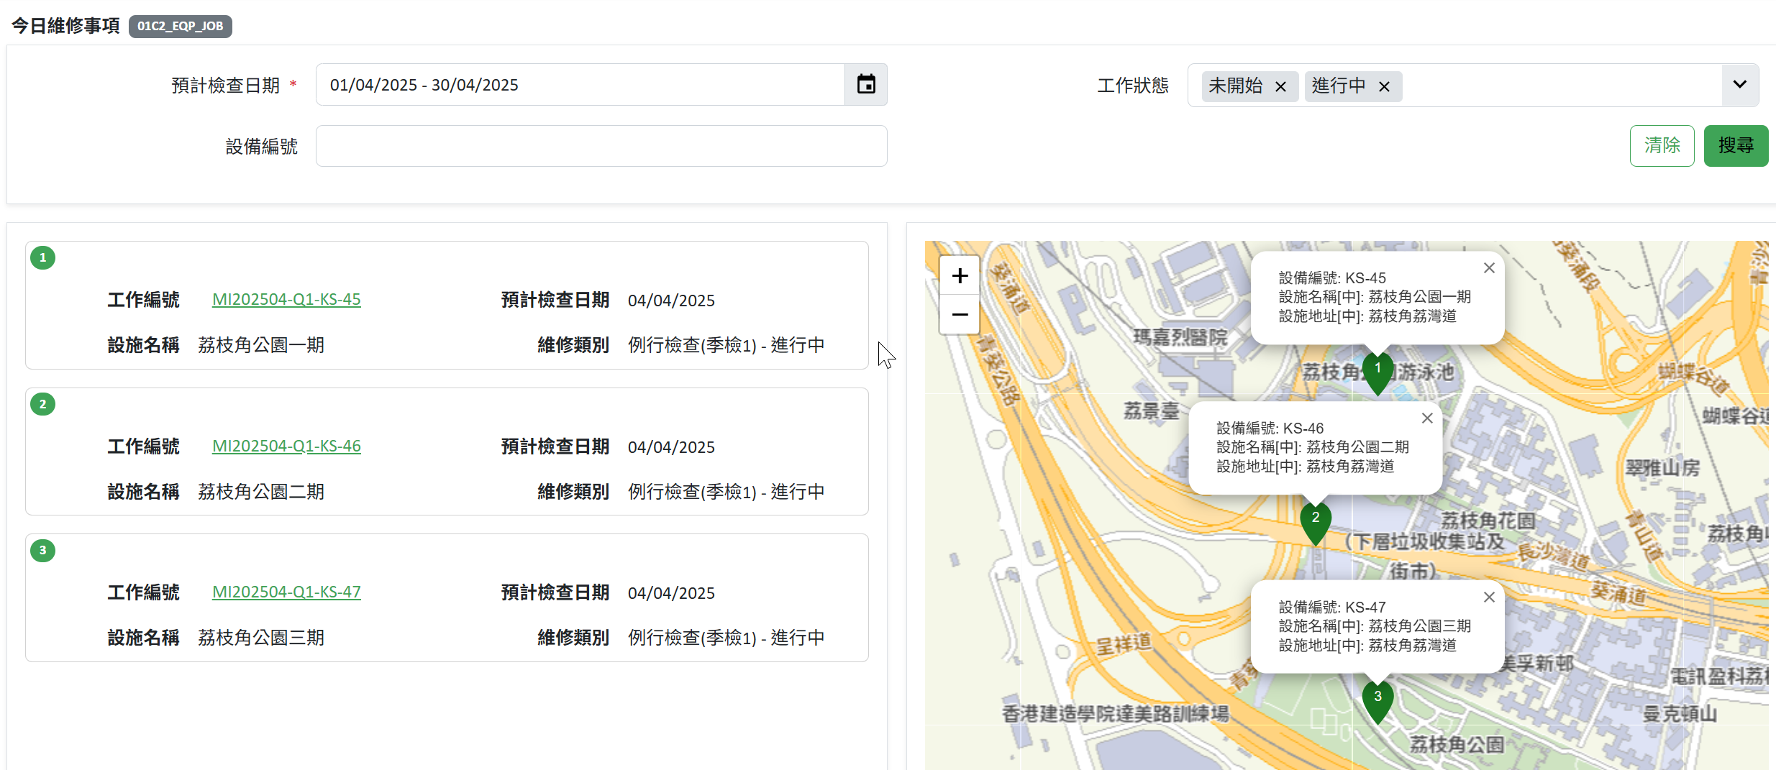Click 例行檢查(季檢1) - 進行中 in KS-45 card
Viewport: 1776px width, 770px height.
tap(727, 345)
